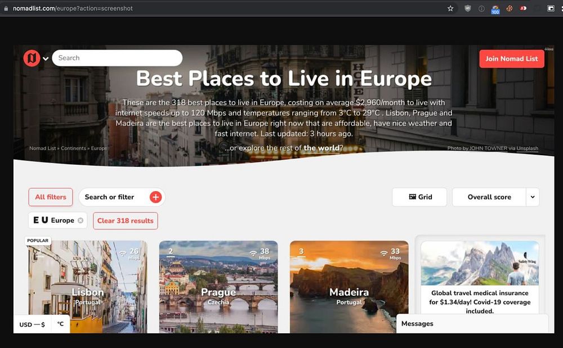The width and height of the screenshot is (563, 348).
Task: Toggle the USD currency selector
Action: pyautogui.click(x=32, y=324)
